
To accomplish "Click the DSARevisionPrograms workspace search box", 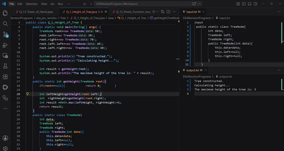I will coord(148,4).
